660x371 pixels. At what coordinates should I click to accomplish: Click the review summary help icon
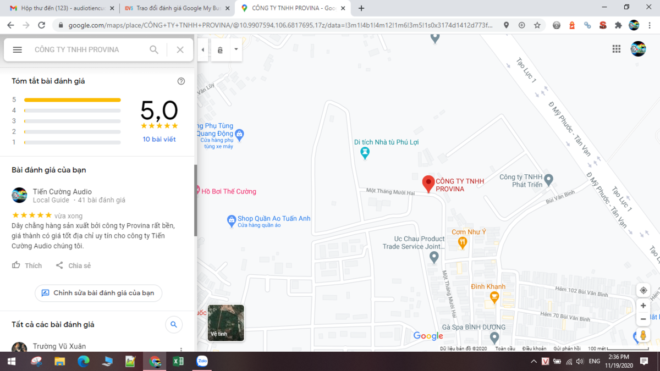point(181,81)
